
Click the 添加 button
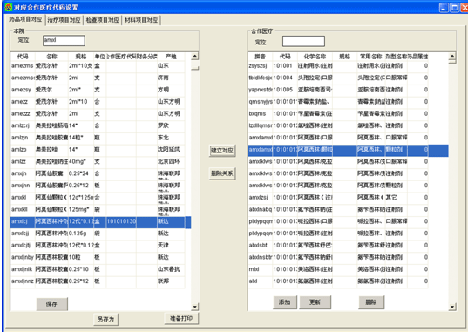tap(285, 302)
